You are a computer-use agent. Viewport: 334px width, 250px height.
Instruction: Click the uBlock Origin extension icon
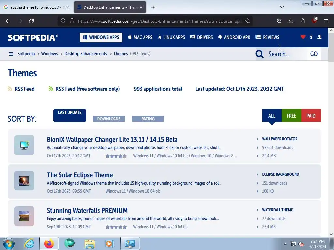314,21
